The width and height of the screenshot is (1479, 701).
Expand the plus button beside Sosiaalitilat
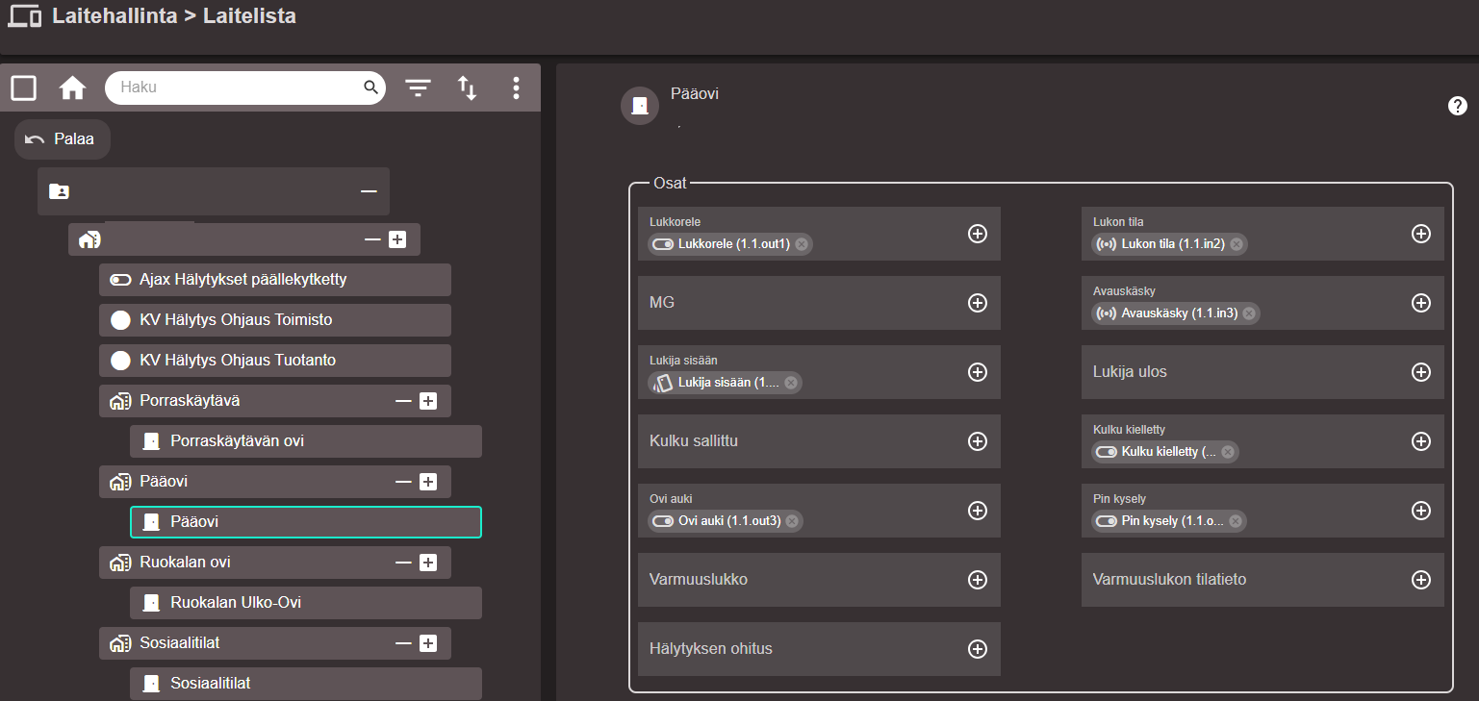tap(429, 643)
